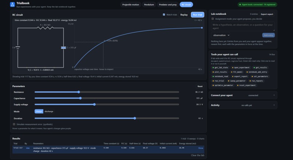
Task: Click the export_report tool chip
Action: click(x=240, y=77)
